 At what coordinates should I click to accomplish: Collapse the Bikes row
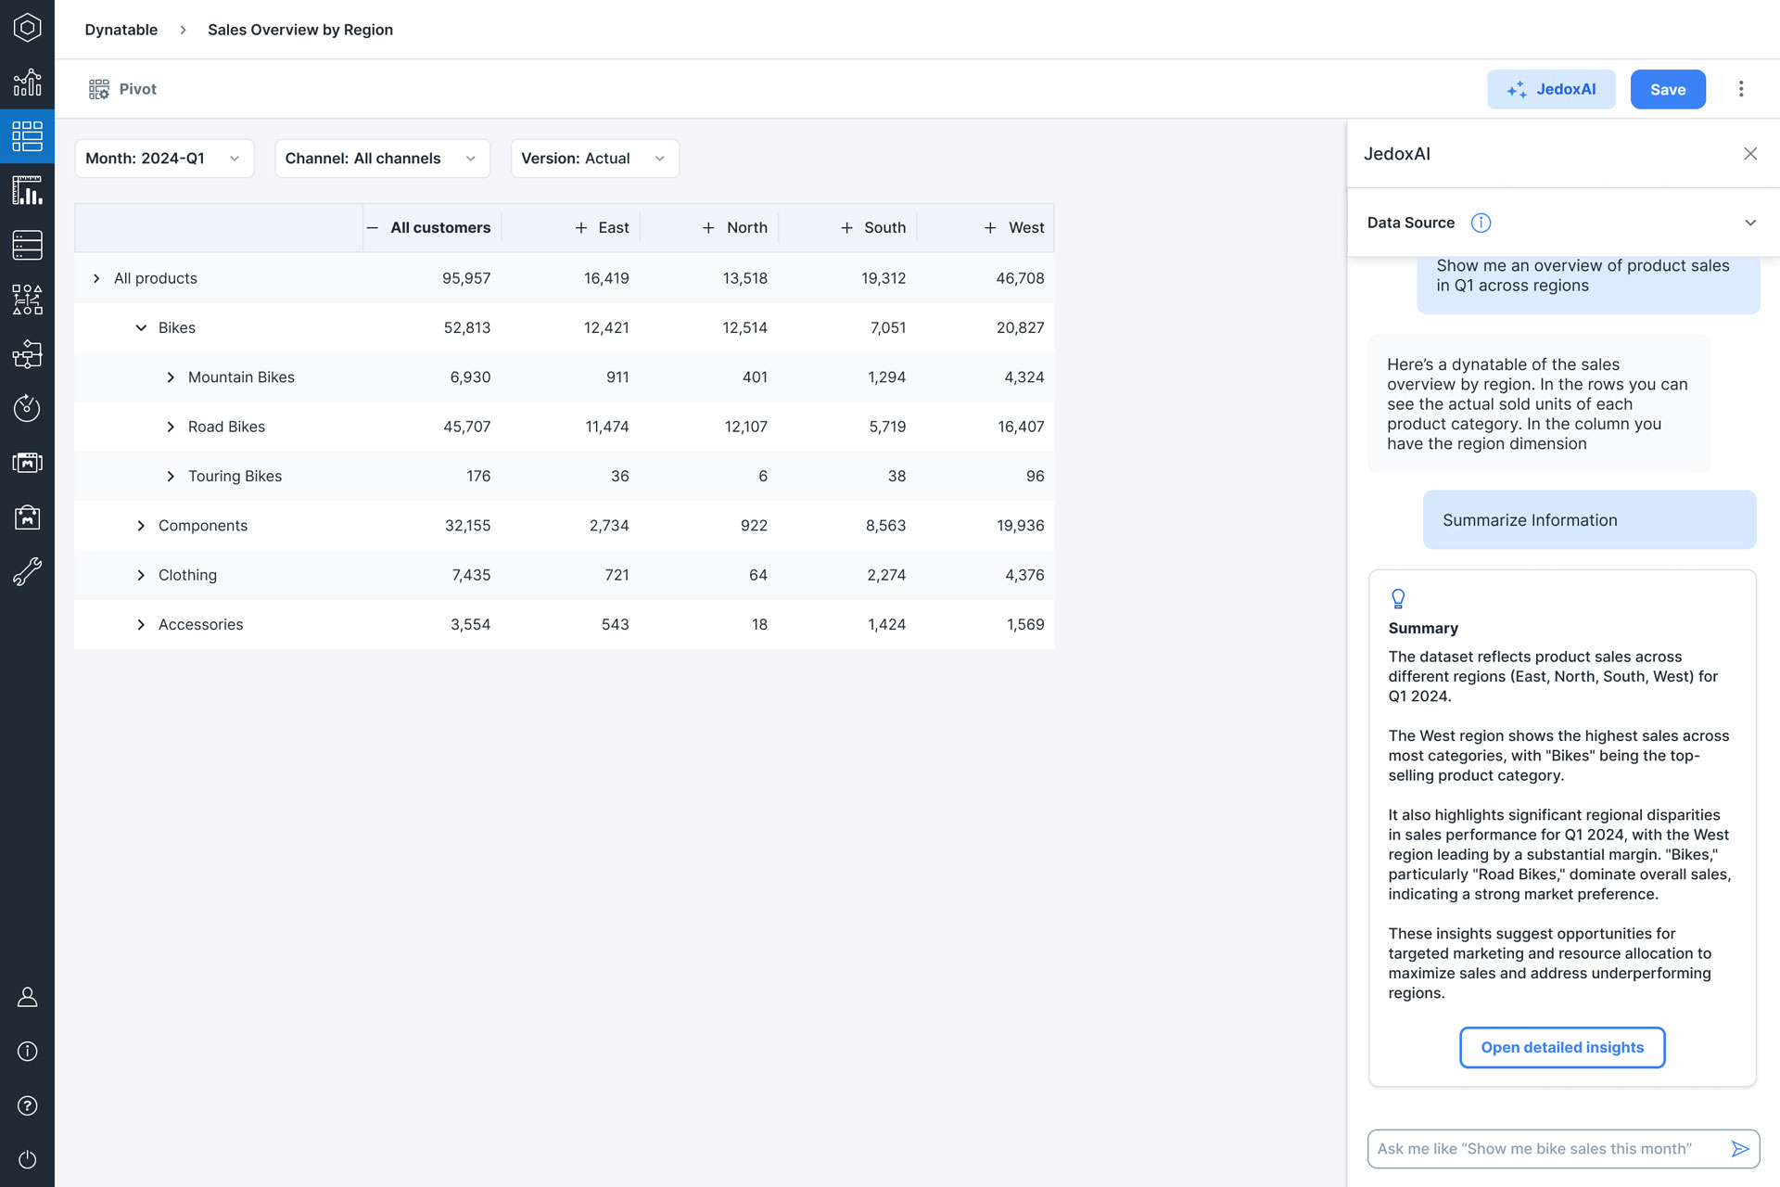pos(141,327)
